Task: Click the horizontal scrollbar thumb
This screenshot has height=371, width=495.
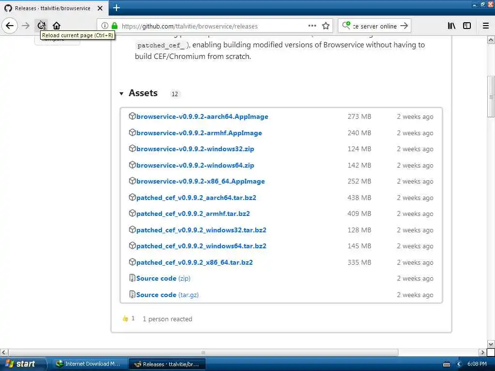Action: [203, 352]
